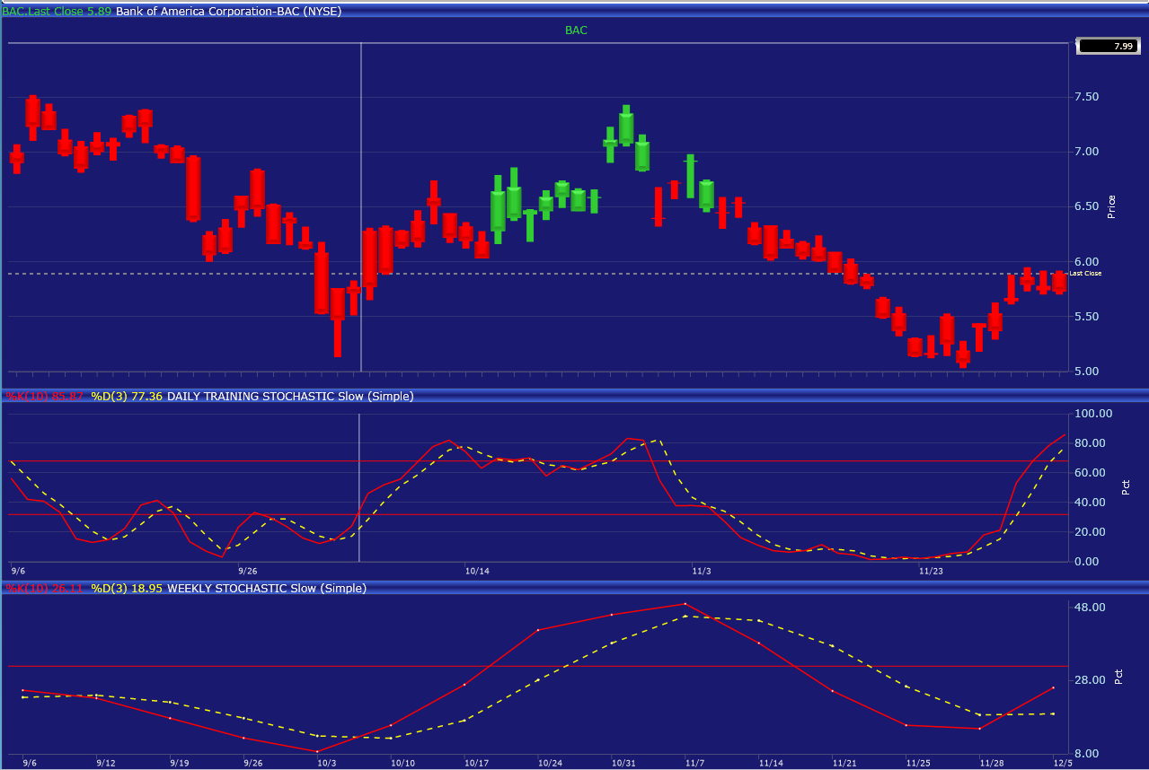Click the 7.50 level on price axis
The height and width of the screenshot is (770, 1149).
coord(1087,97)
